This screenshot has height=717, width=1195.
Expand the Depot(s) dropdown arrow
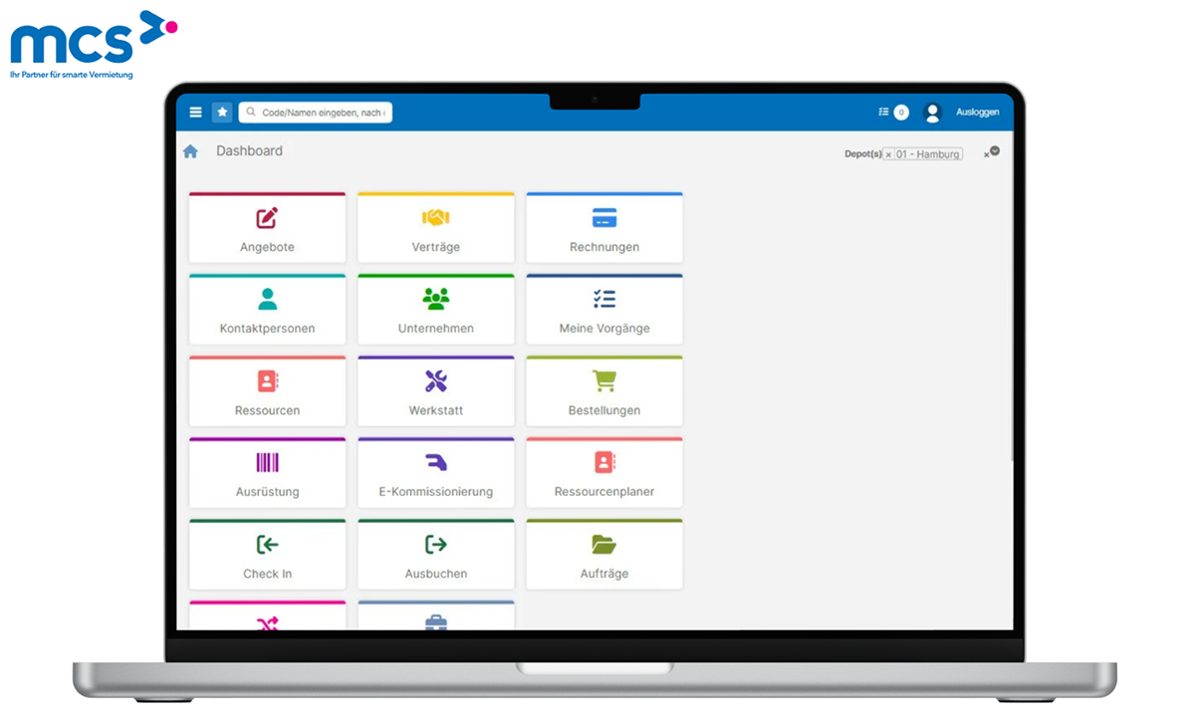[x=993, y=151]
